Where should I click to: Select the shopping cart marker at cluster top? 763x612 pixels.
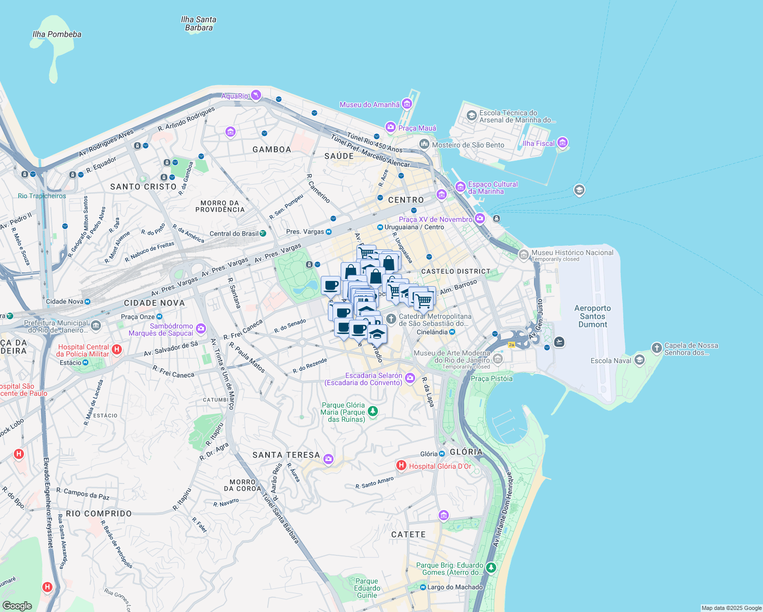[x=366, y=253]
